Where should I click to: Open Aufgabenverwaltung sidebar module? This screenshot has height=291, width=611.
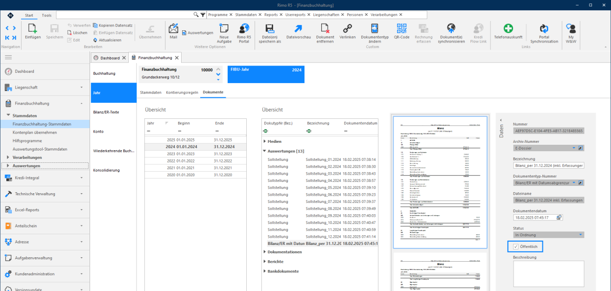click(45, 258)
